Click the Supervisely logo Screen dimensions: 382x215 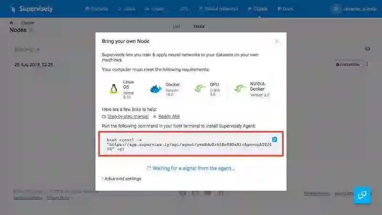pos(32,9)
